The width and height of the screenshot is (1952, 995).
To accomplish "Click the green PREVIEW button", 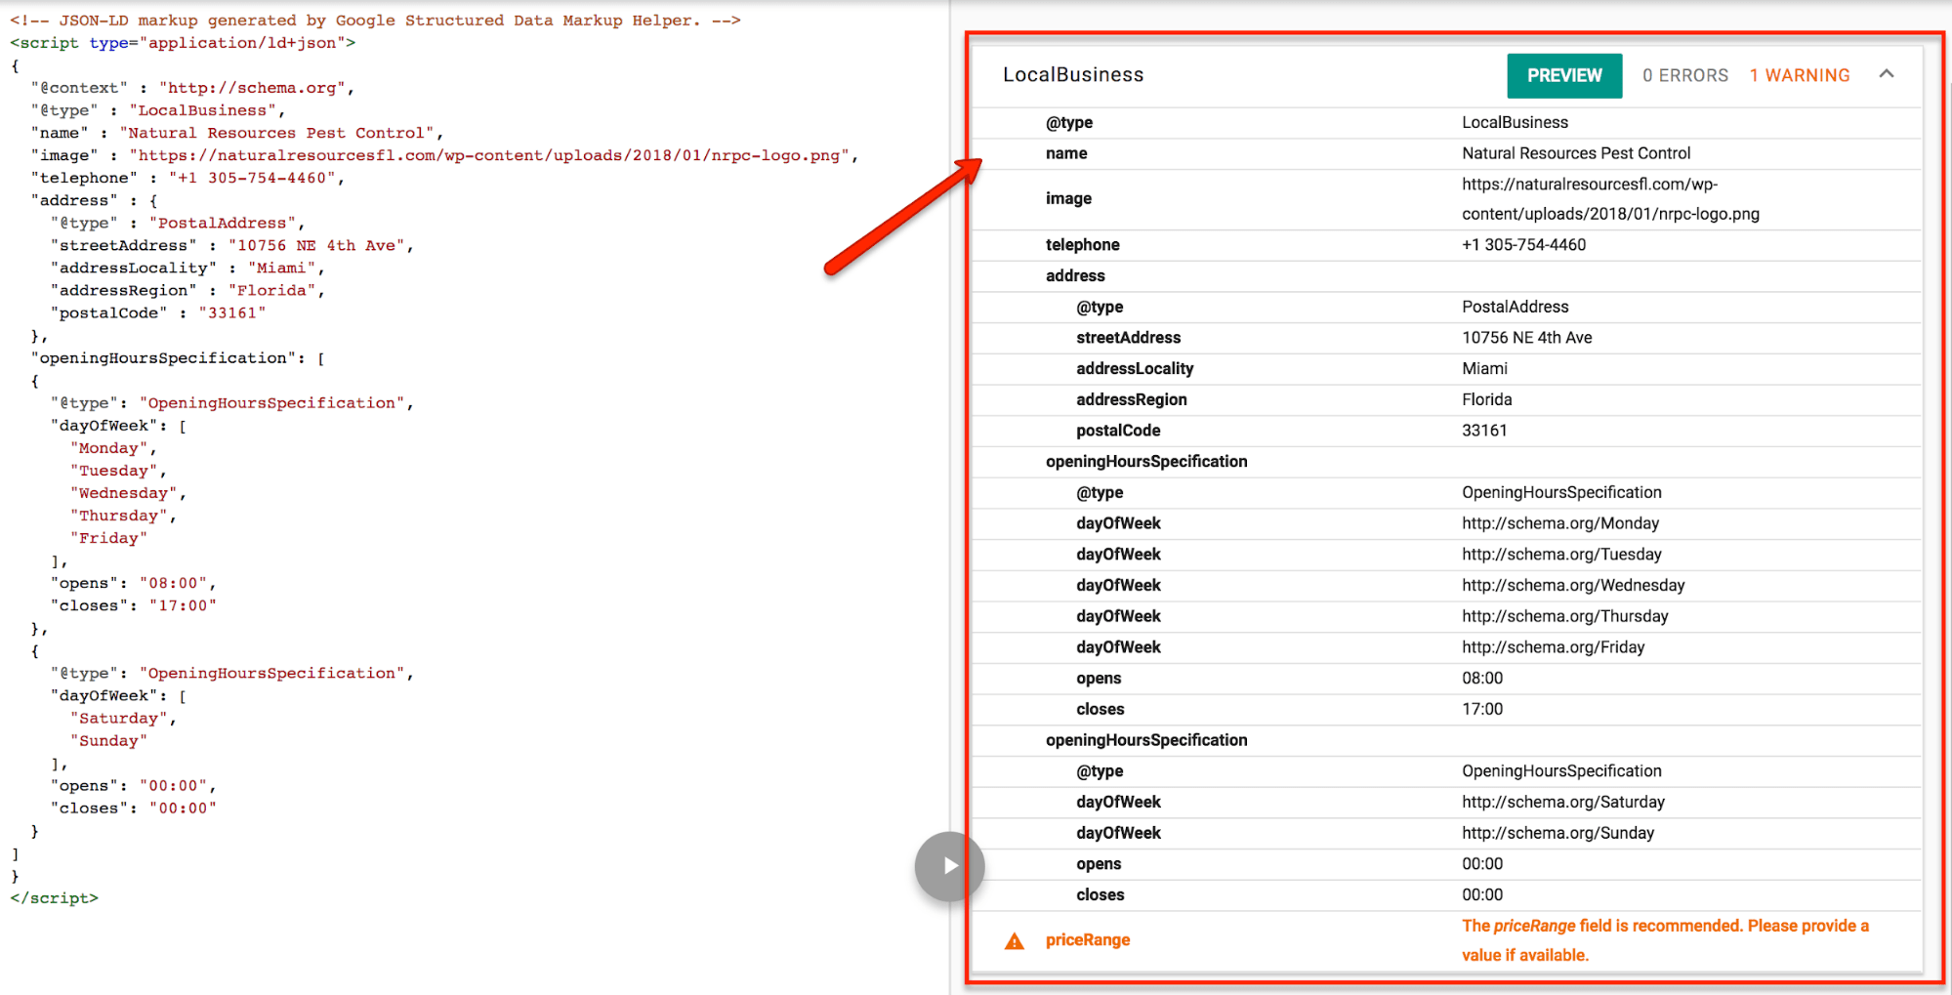I will (x=1564, y=76).
